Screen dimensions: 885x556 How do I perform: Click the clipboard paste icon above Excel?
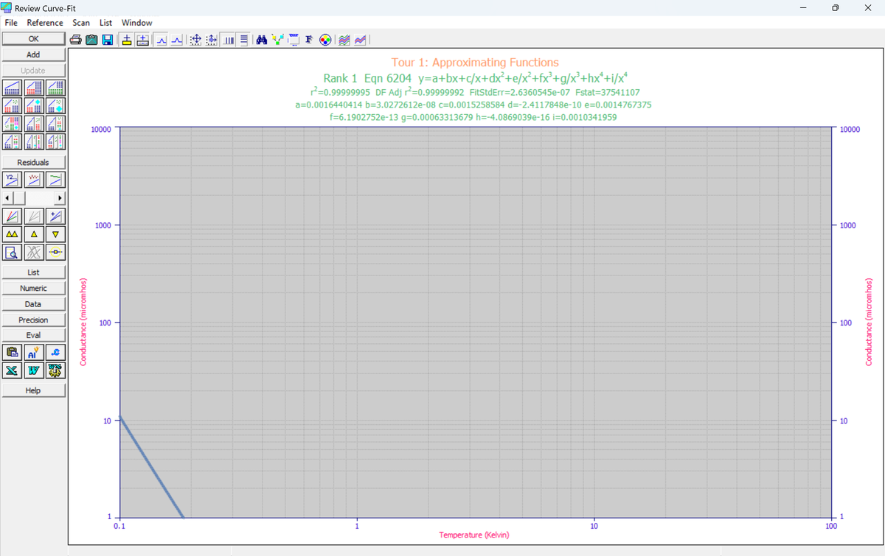12,352
